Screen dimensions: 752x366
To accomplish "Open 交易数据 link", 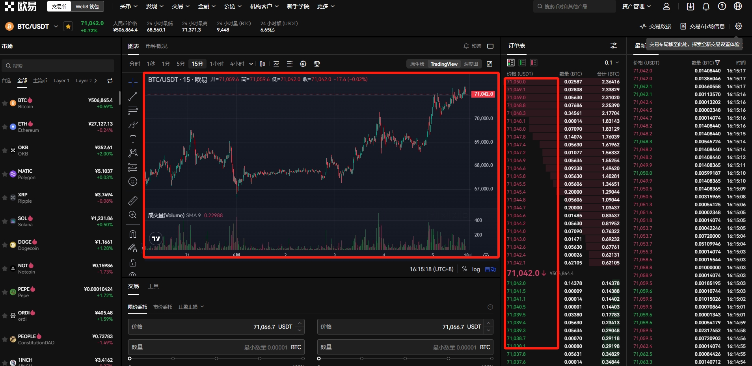I will click(656, 26).
